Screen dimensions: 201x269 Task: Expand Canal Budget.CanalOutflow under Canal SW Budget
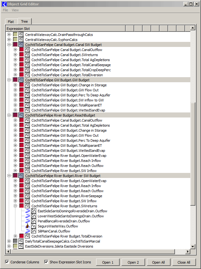point(15,50)
